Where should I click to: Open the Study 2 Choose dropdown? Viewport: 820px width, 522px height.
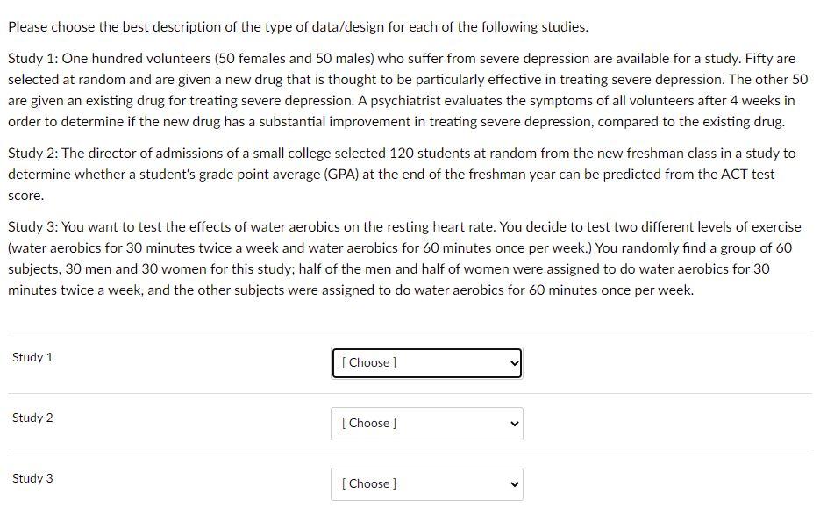point(427,424)
